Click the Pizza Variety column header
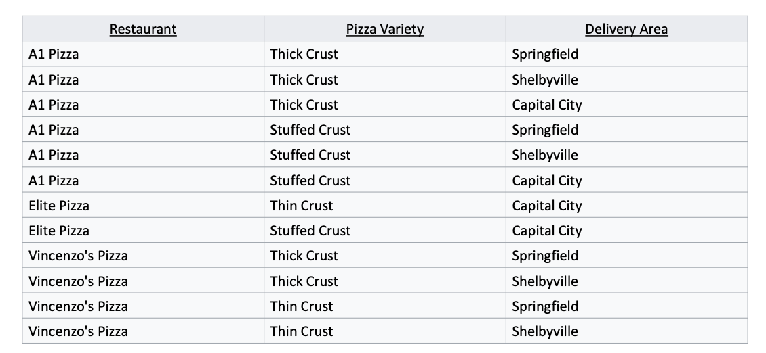The image size is (766, 353). pos(385,29)
